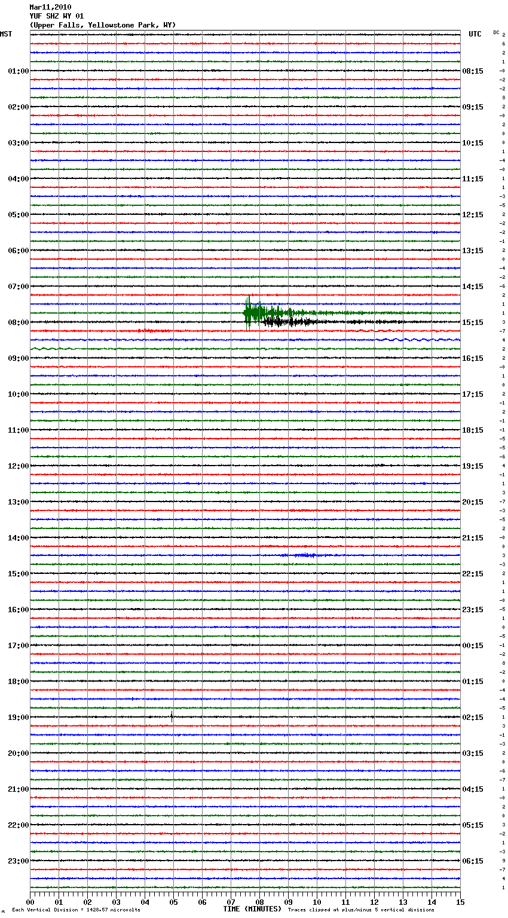Select the 16:00 MST time label
The width and height of the screenshot is (508, 918).
tap(19, 610)
